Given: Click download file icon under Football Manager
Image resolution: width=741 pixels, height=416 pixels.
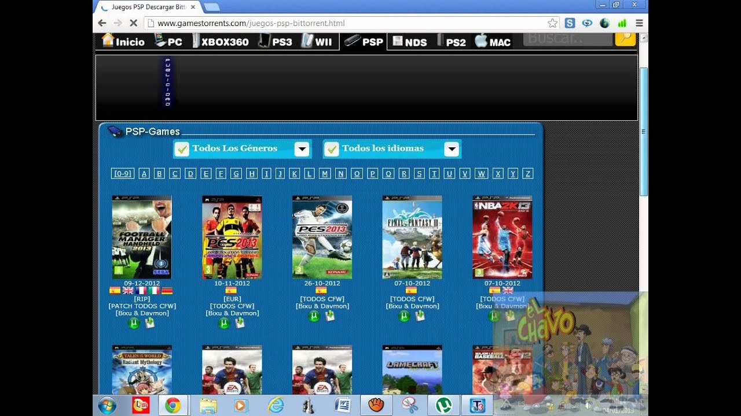Looking at the screenshot, I should pyautogui.click(x=150, y=322).
